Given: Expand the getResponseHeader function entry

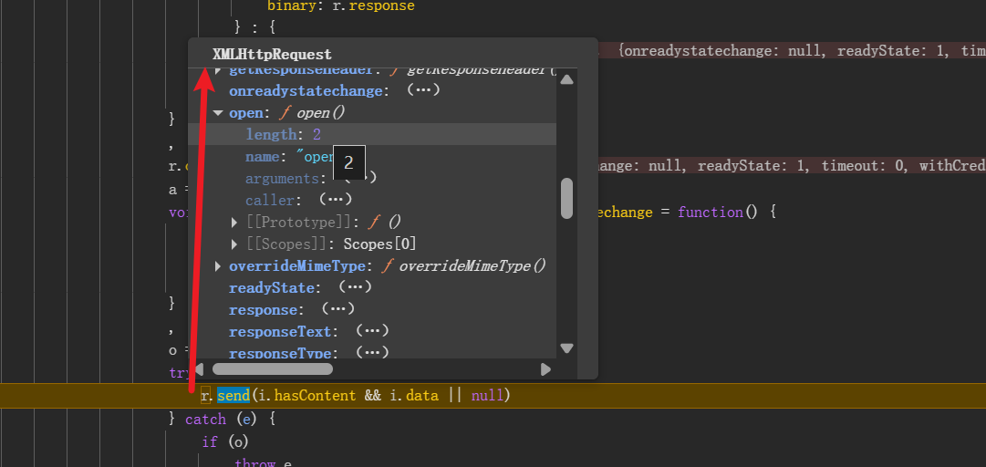Looking at the screenshot, I should [218, 70].
